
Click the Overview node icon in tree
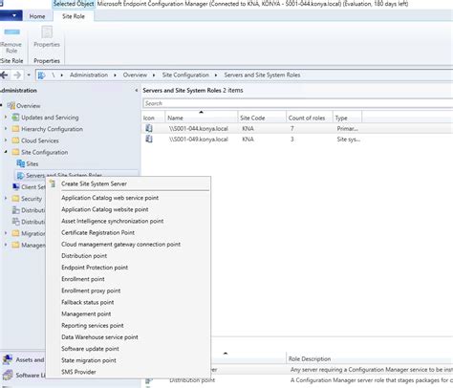click(x=11, y=106)
